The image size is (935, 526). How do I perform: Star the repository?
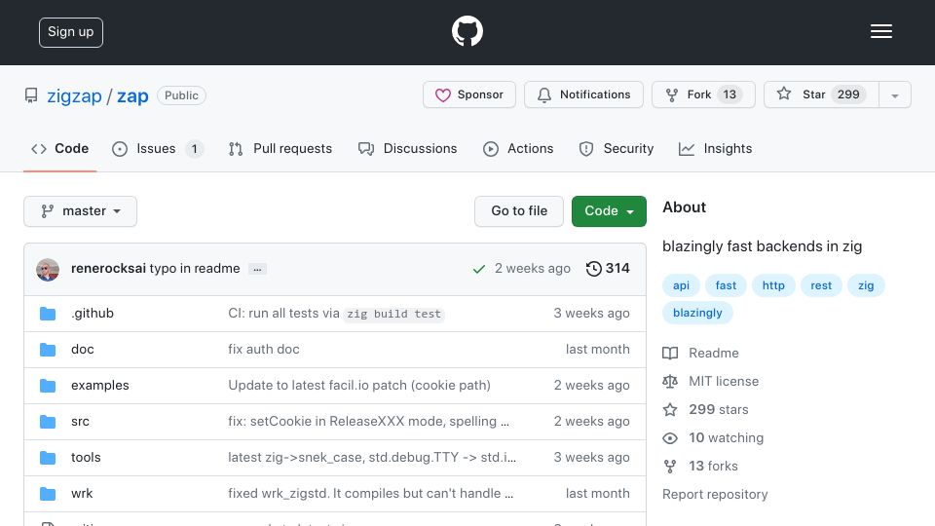pos(821,94)
